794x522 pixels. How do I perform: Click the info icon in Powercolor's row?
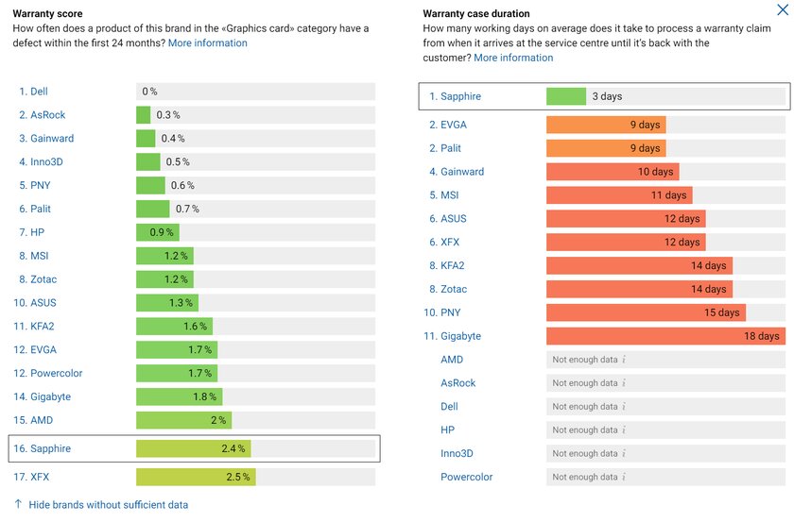[x=624, y=478]
